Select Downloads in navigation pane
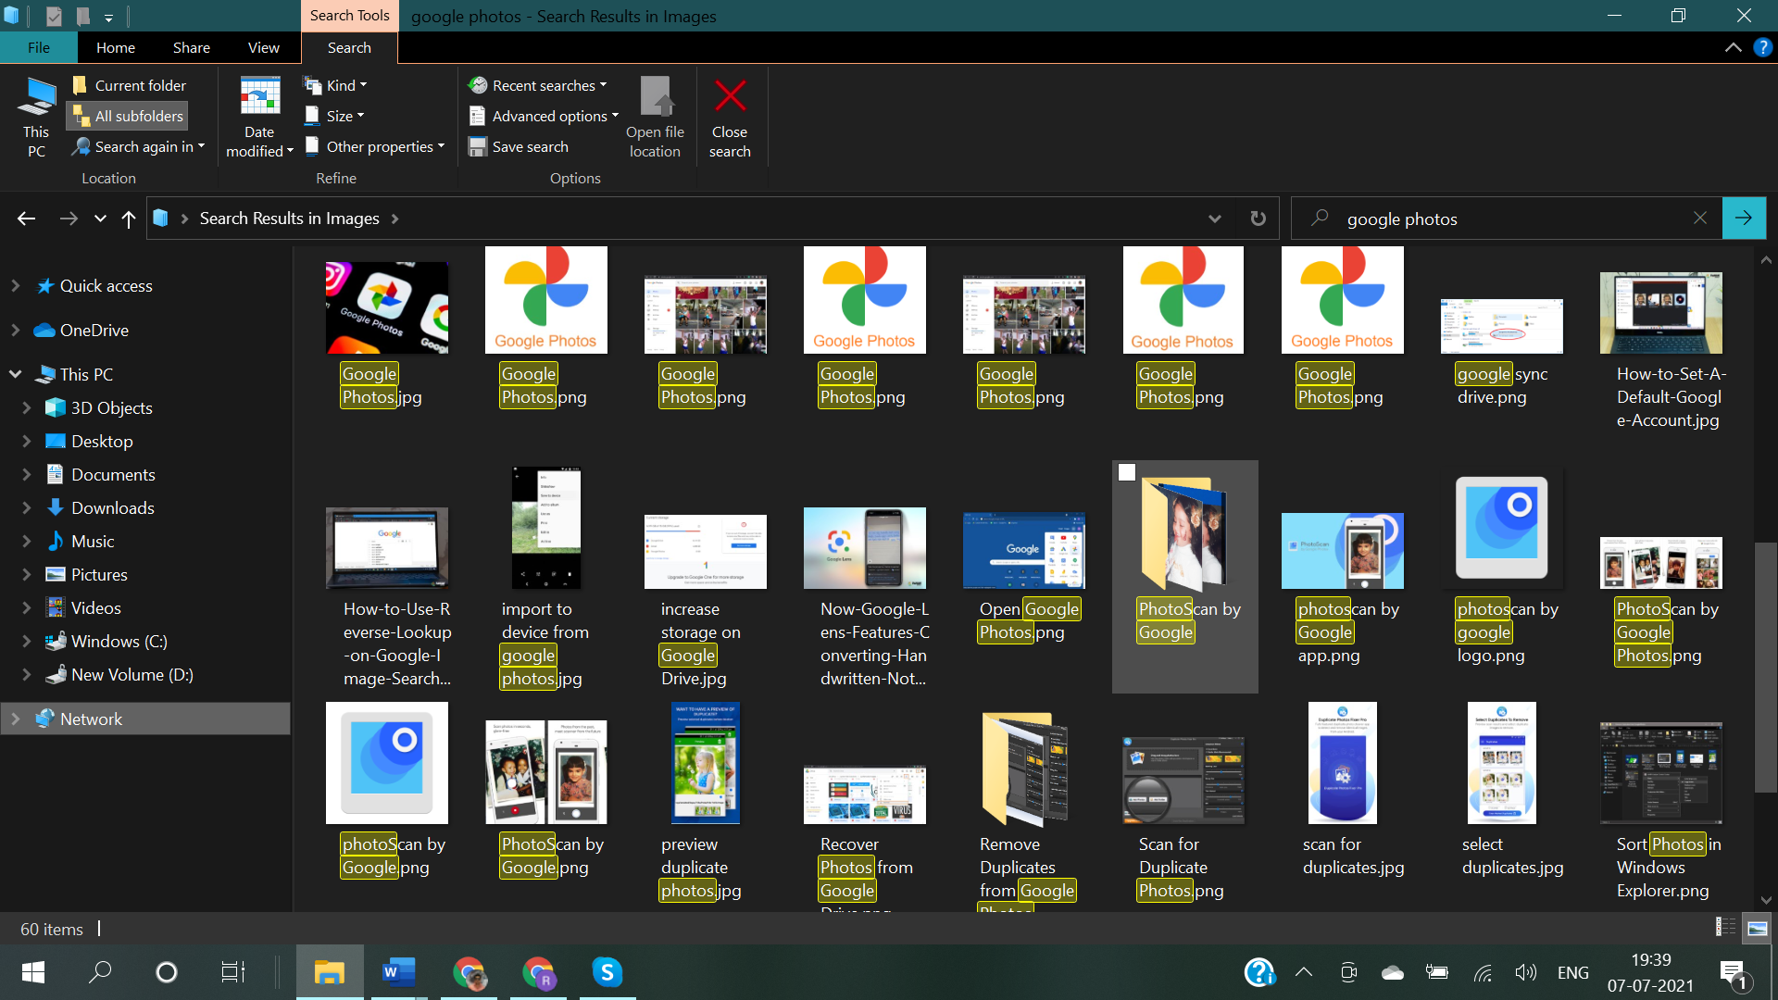The image size is (1778, 1000). click(x=112, y=507)
